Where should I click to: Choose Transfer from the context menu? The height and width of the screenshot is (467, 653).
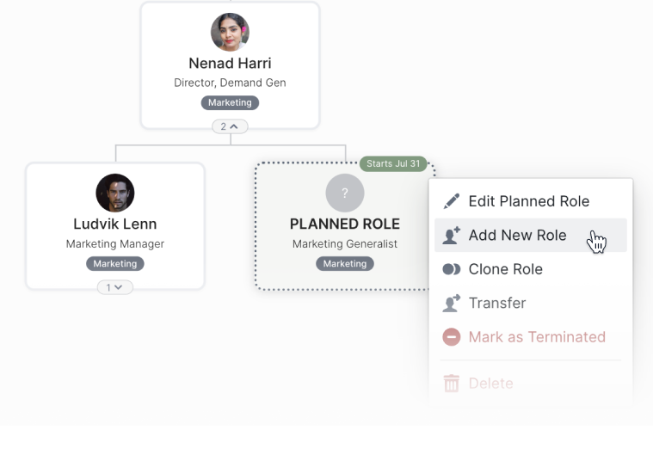(496, 303)
